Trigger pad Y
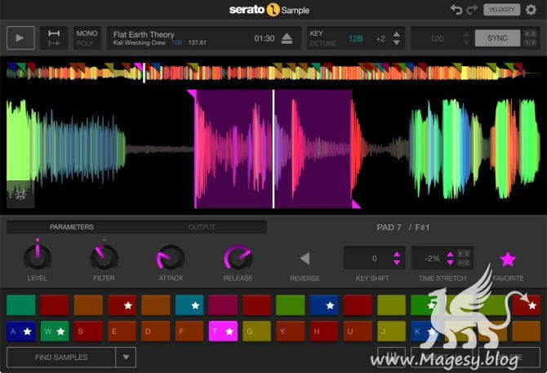The height and width of the screenshot is (373, 547). [291, 331]
